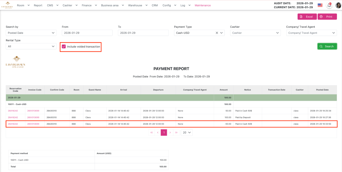Go to the next results page

tap(170, 132)
